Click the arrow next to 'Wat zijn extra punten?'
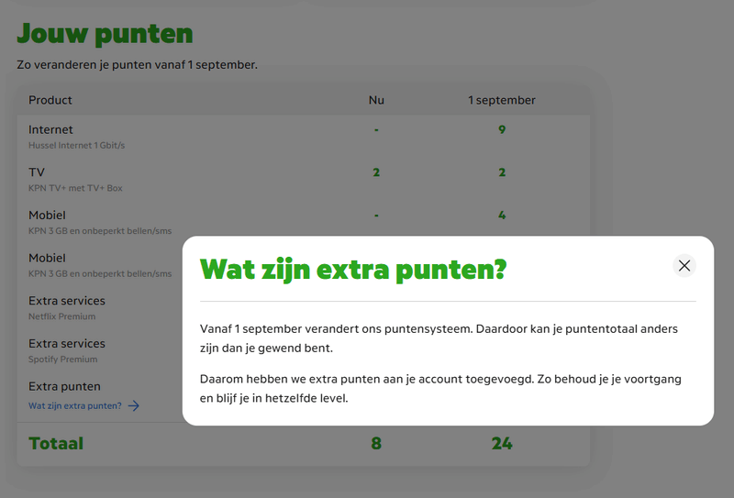 134,405
